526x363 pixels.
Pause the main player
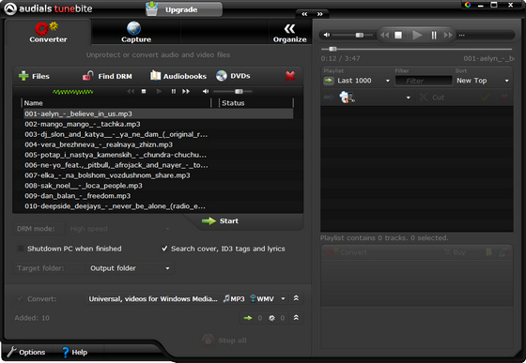click(434, 35)
